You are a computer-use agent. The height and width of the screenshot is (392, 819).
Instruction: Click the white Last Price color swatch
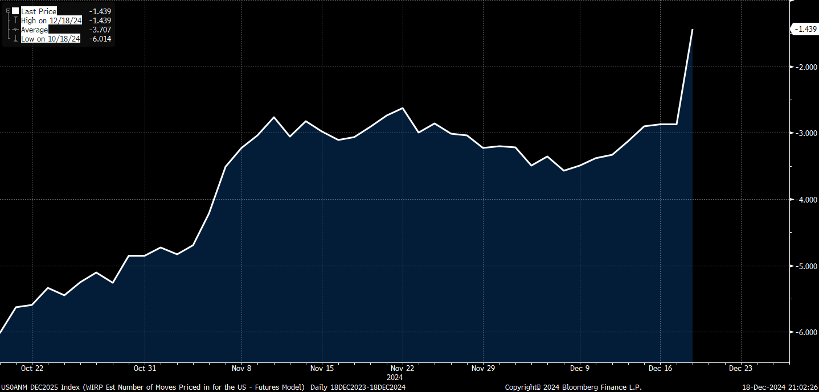point(15,11)
